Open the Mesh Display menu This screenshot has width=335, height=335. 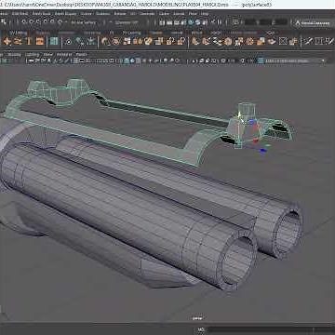tap(66, 13)
